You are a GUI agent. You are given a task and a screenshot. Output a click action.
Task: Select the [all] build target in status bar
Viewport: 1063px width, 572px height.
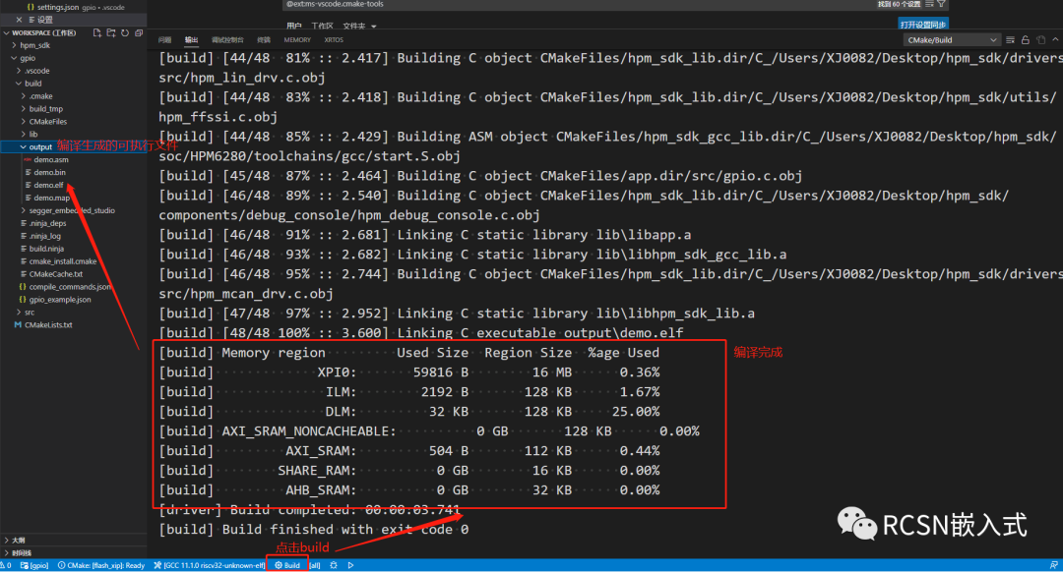(315, 565)
